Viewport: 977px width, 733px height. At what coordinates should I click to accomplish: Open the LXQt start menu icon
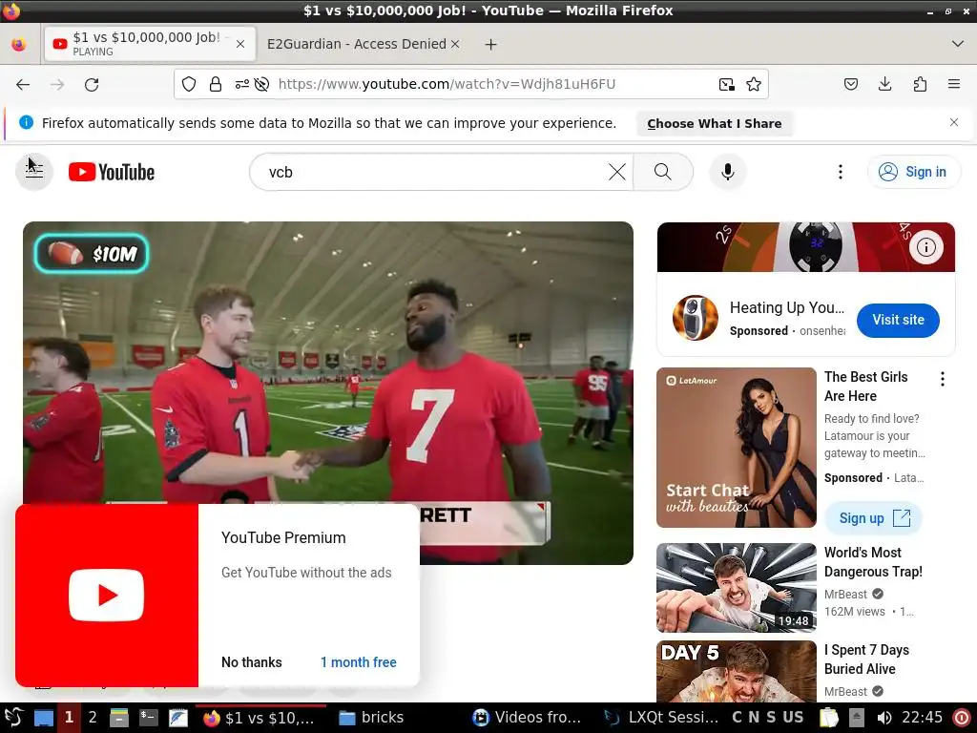click(x=13, y=718)
